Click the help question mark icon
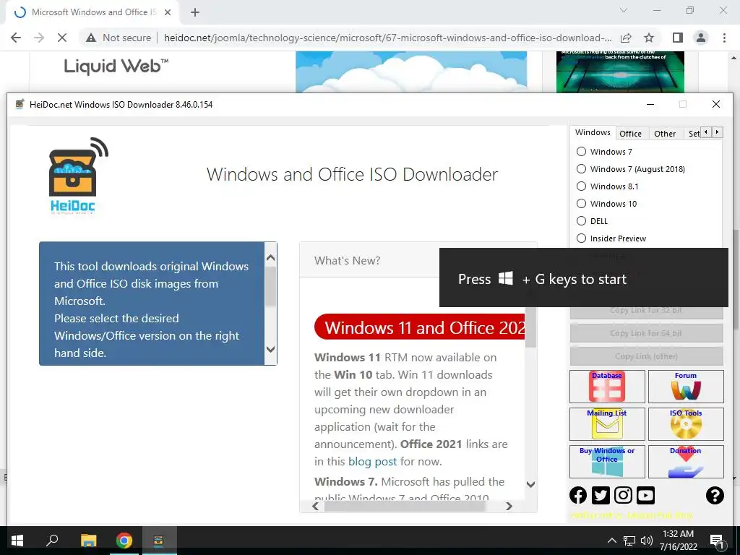740x555 pixels. tap(715, 495)
